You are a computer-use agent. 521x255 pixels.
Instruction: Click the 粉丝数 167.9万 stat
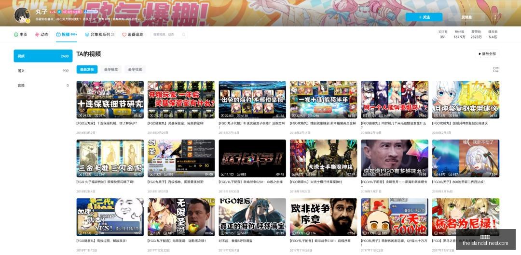[459, 35]
